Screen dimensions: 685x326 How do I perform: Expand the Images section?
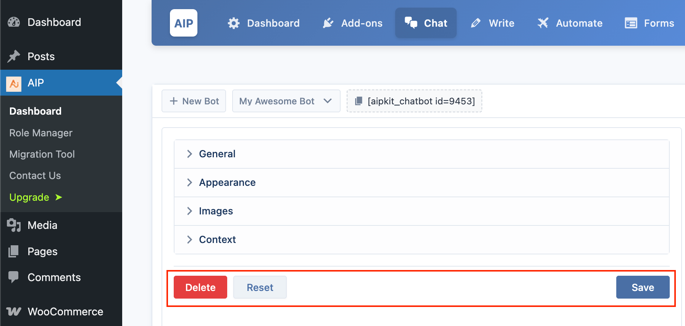tap(422, 211)
